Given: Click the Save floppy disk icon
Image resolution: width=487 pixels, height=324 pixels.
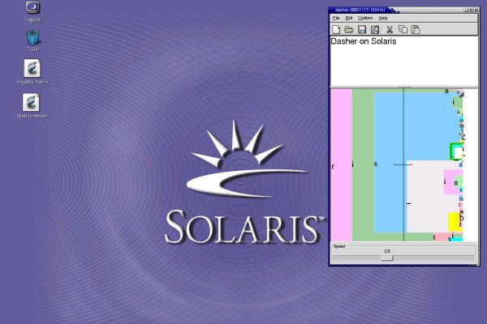Looking at the screenshot, I should tap(362, 30).
